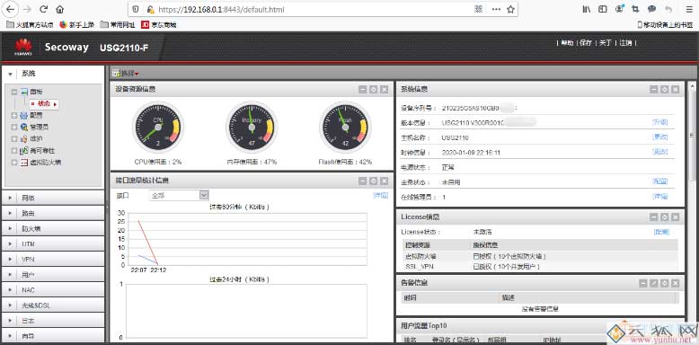Screen dimensions: 699x345
Task: Refresh the License信息 panel with its round icon
Action: coord(664,217)
